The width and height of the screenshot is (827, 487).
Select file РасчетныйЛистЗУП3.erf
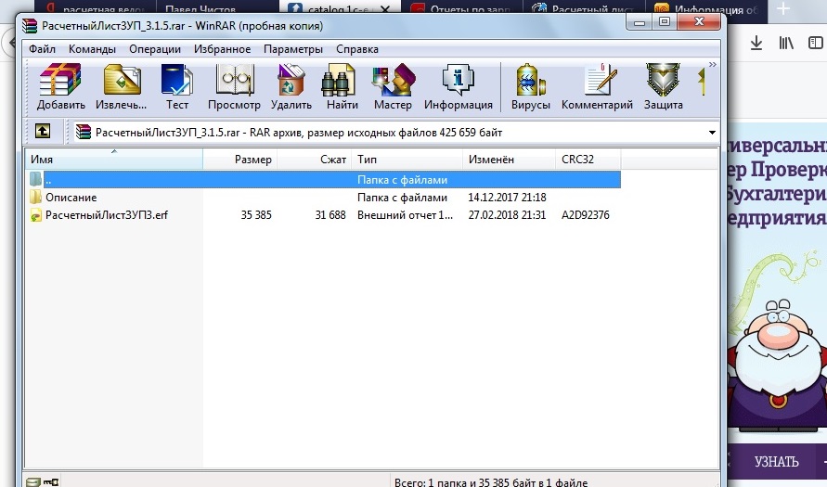click(323, 215)
